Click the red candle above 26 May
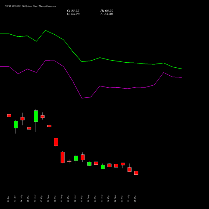Image resolution: width=209 pixels, height=209 pixels. click(x=130, y=169)
